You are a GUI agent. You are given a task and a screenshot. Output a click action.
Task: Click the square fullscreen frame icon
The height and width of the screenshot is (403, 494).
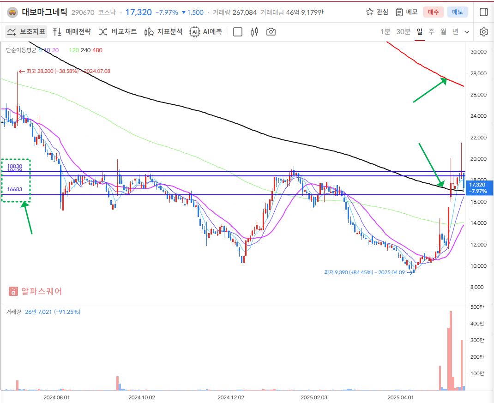[238, 32]
